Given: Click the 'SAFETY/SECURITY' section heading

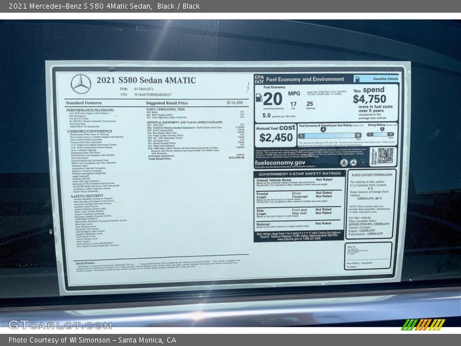Looking at the screenshot, I should 87,196.
